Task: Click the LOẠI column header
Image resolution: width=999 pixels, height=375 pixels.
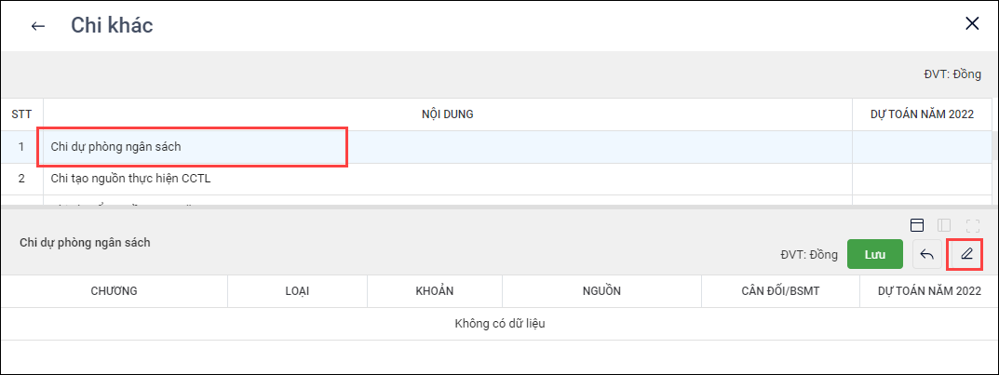Action: coord(297,291)
